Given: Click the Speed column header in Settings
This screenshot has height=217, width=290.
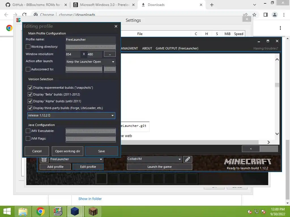Looking at the screenshot, I should click(238, 34).
